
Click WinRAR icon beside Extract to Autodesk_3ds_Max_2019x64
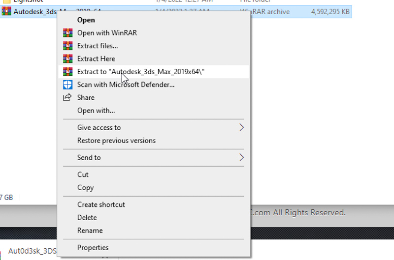(67, 72)
